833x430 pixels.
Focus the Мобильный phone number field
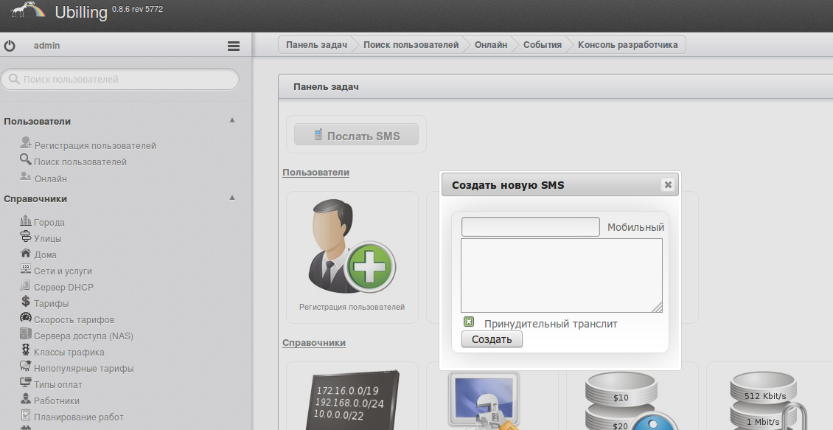click(530, 227)
